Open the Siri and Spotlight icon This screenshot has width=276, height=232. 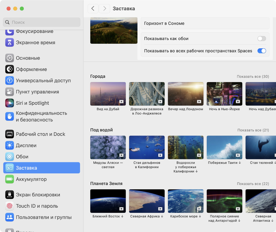coord(10,103)
